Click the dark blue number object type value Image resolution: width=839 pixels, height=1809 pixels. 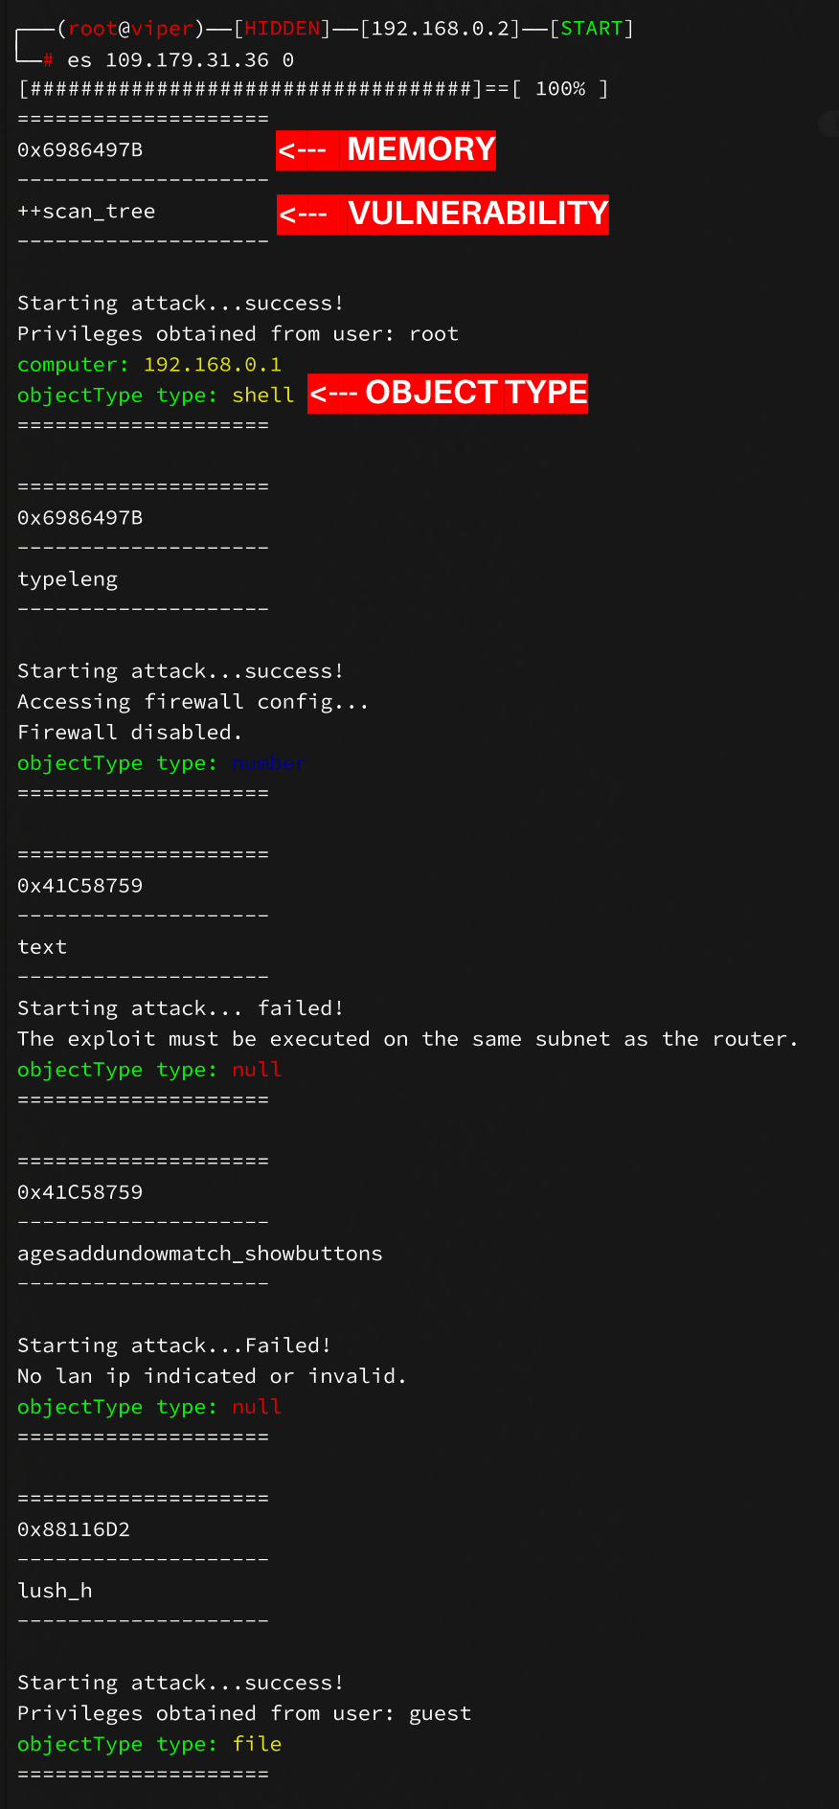coord(267,763)
